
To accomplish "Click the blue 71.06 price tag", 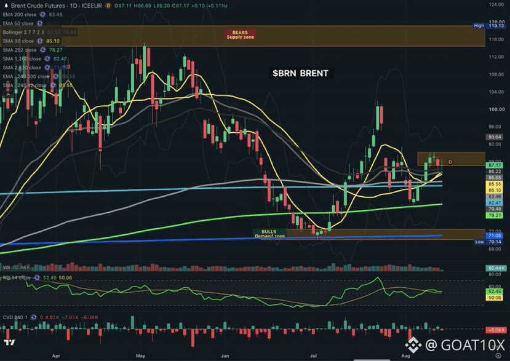I will (x=495, y=236).
